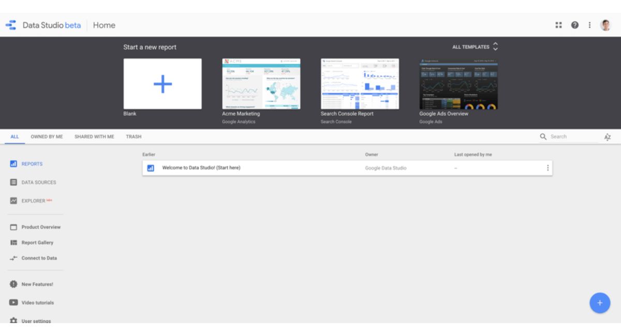Click the Home title in the header

pyautogui.click(x=104, y=25)
